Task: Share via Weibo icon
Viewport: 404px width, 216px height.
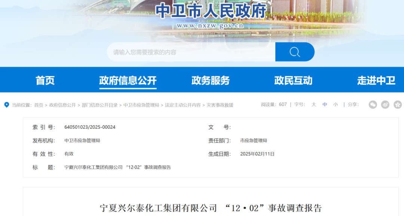Action: (385, 105)
